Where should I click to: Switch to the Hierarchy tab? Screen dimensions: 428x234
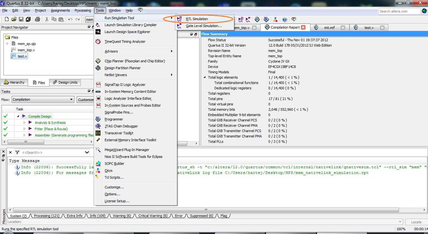click(14, 82)
